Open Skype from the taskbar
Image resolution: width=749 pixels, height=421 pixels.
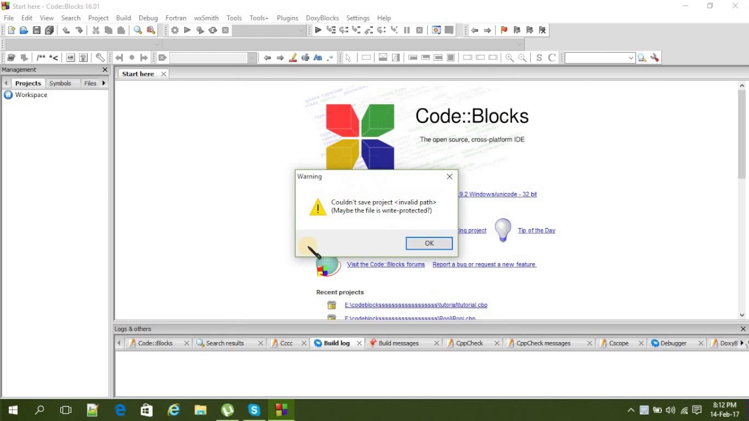[x=254, y=410]
